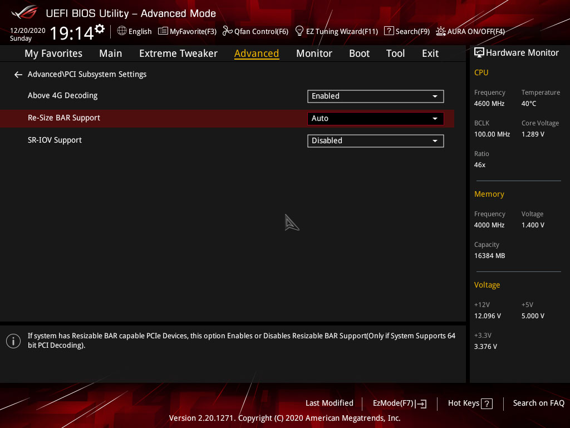Viewport: 570px width, 428px height.
Task: Click the Hardware Monitor screen icon
Action: pyautogui.click(x=479, y=53)
